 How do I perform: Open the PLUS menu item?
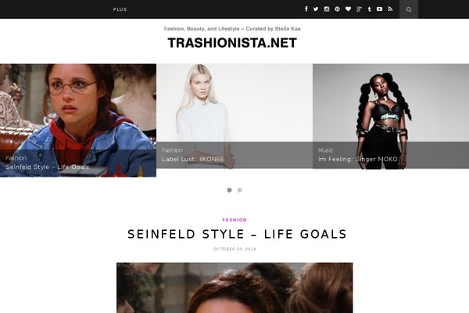click(x=120, y=9)
